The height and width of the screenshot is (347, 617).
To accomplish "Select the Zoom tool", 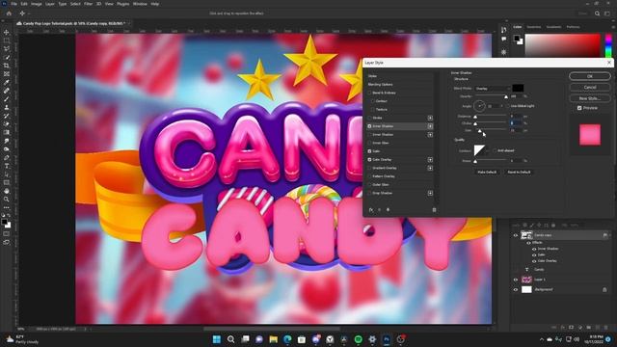I will [7, 200].
